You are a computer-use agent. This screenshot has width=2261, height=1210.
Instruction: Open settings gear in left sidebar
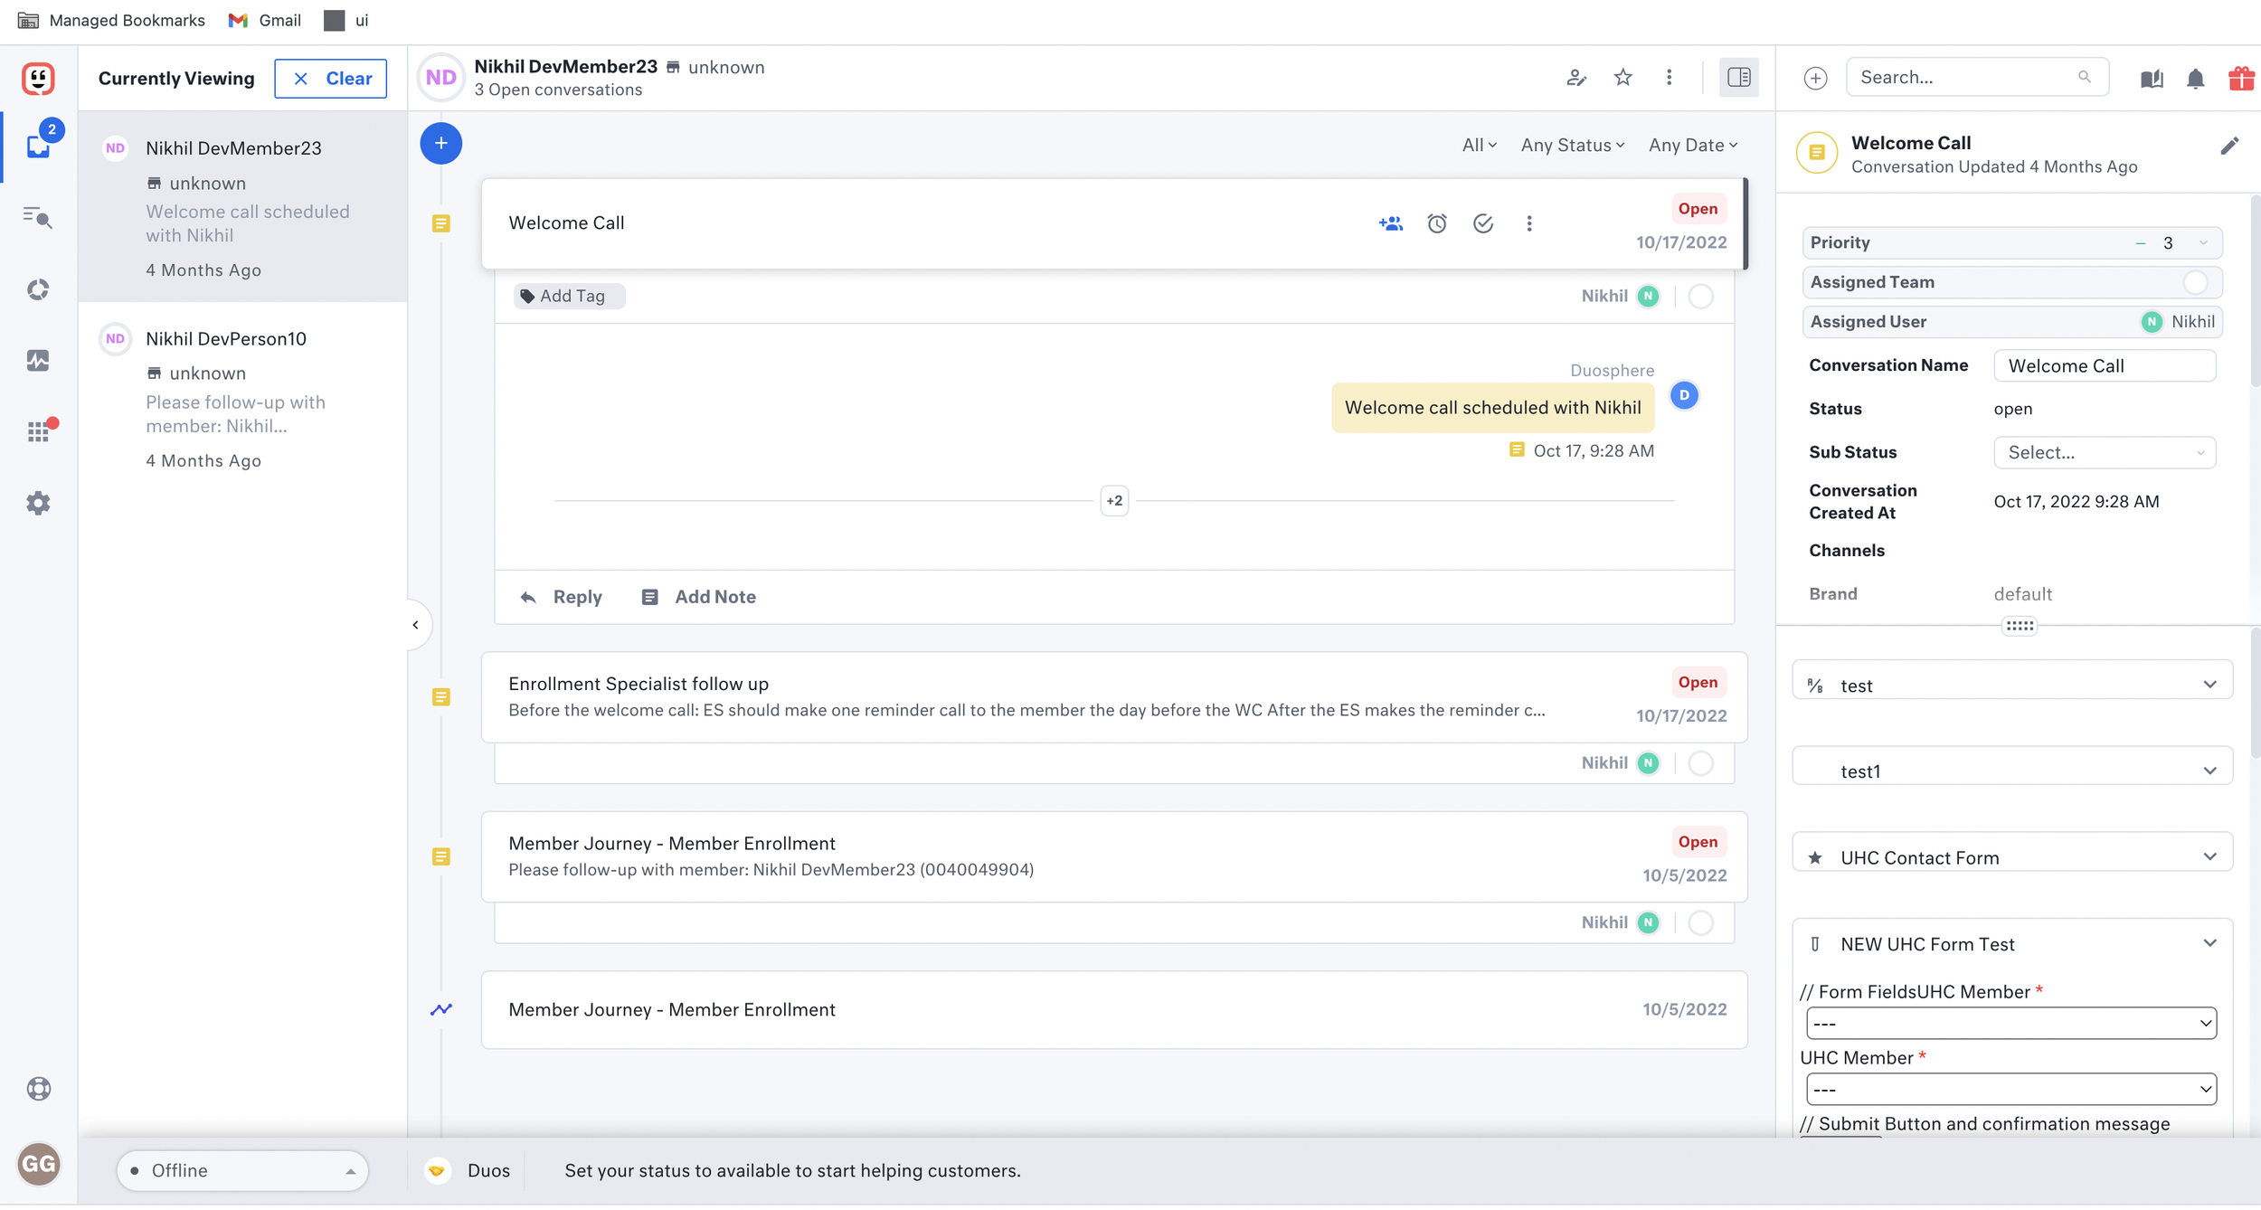[38, 503]
